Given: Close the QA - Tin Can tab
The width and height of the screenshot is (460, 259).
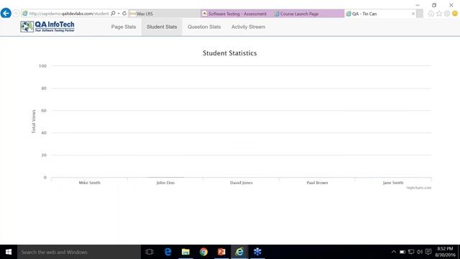Looking at the screenshot, I should coord(413,14).
